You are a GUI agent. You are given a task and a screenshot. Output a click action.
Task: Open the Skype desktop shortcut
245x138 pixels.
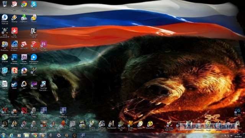[34, 5]
